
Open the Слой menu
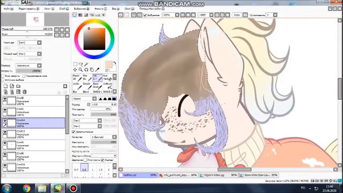(x=64, y=9)
